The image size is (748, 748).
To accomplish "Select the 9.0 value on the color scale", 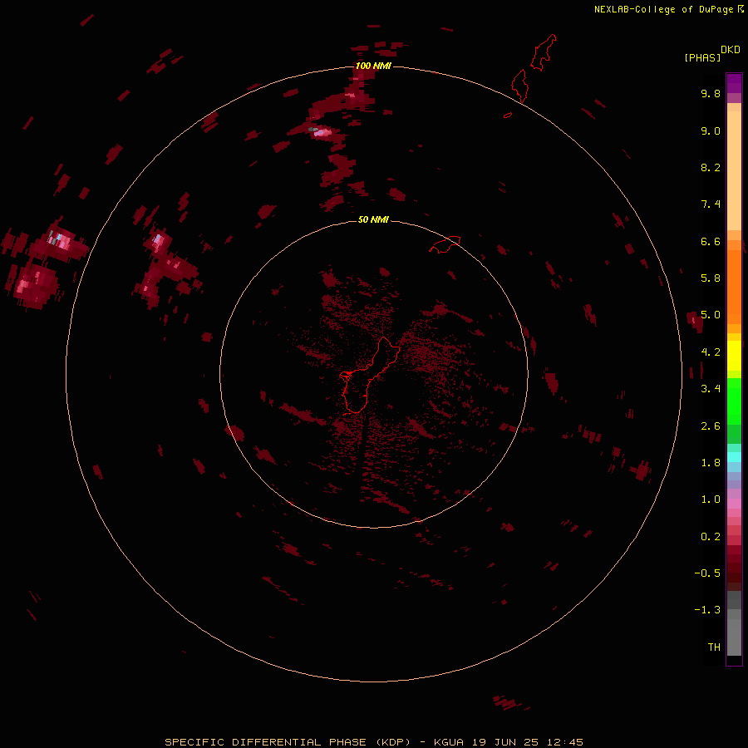I will [711, 130].
